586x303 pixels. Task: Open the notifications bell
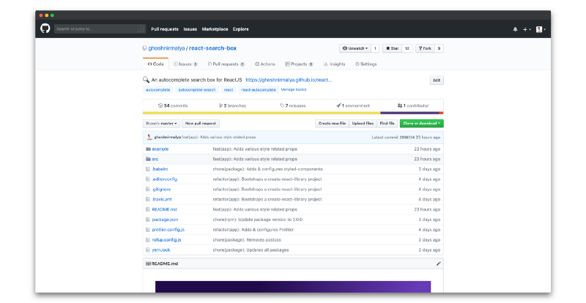[515, 29]
